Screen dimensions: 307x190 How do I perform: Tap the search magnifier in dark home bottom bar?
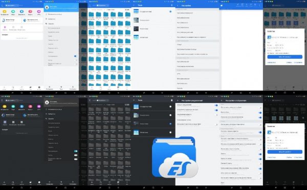click(x=13, y=182)
